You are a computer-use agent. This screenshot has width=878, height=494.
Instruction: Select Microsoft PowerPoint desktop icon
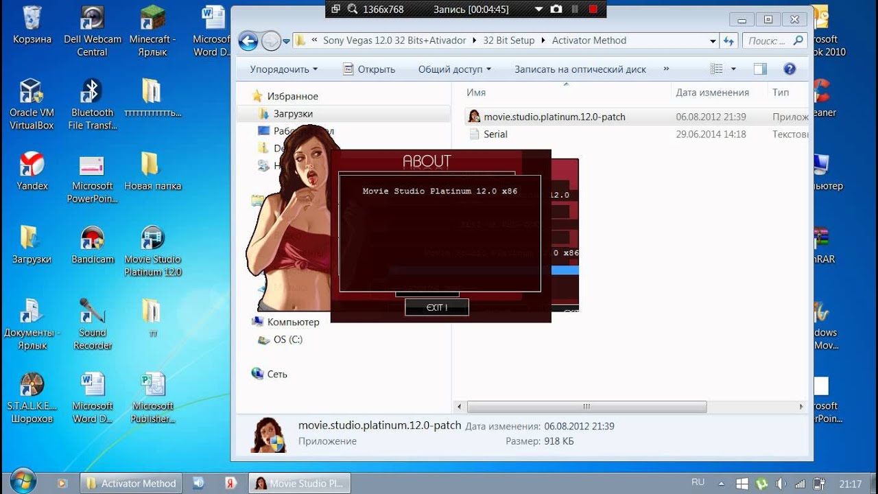coord(93,178)
